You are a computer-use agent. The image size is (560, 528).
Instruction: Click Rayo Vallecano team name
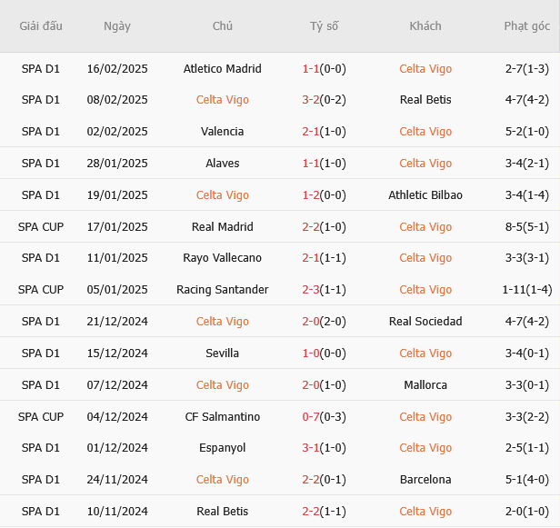[x=222, y=258]
